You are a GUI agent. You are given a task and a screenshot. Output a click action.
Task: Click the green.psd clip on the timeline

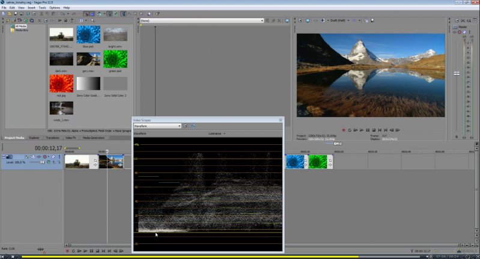(x=317, y=161)
